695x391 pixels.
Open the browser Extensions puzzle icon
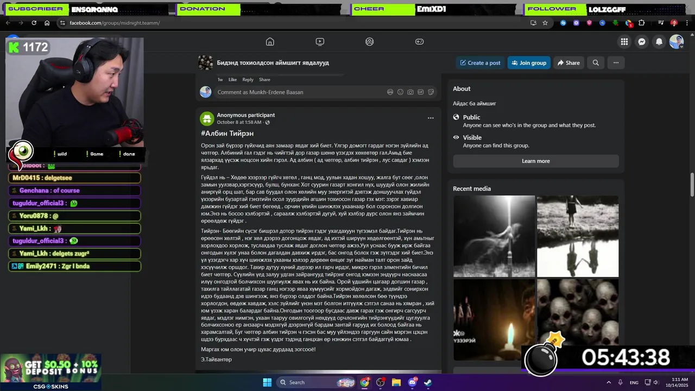[641, 23]
